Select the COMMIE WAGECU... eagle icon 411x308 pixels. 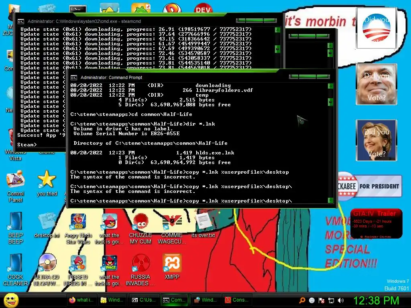[x=172, y=228]
